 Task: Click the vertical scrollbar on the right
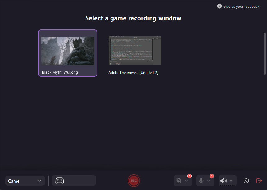click(265, 54)
